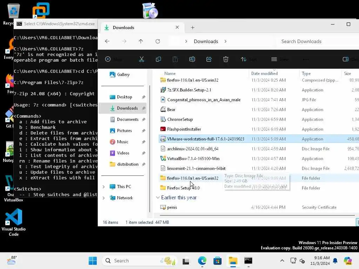Sort by the Size column header
Screen dimensions: 359x269
point(347,74)
